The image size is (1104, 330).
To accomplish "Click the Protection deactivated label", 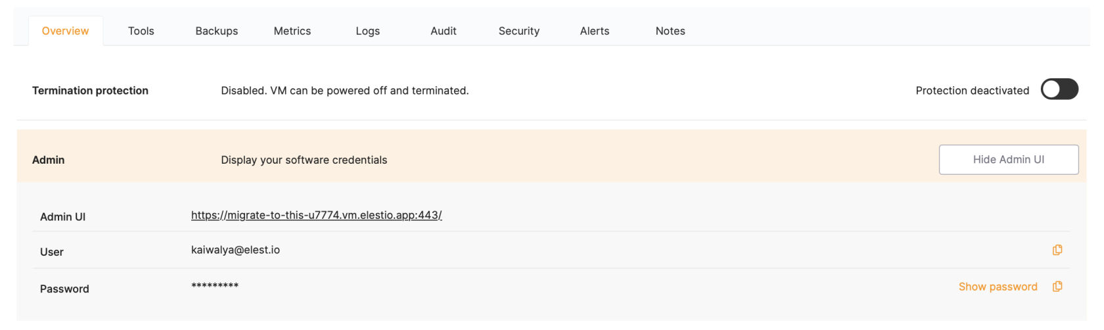I will pos(972,91).
